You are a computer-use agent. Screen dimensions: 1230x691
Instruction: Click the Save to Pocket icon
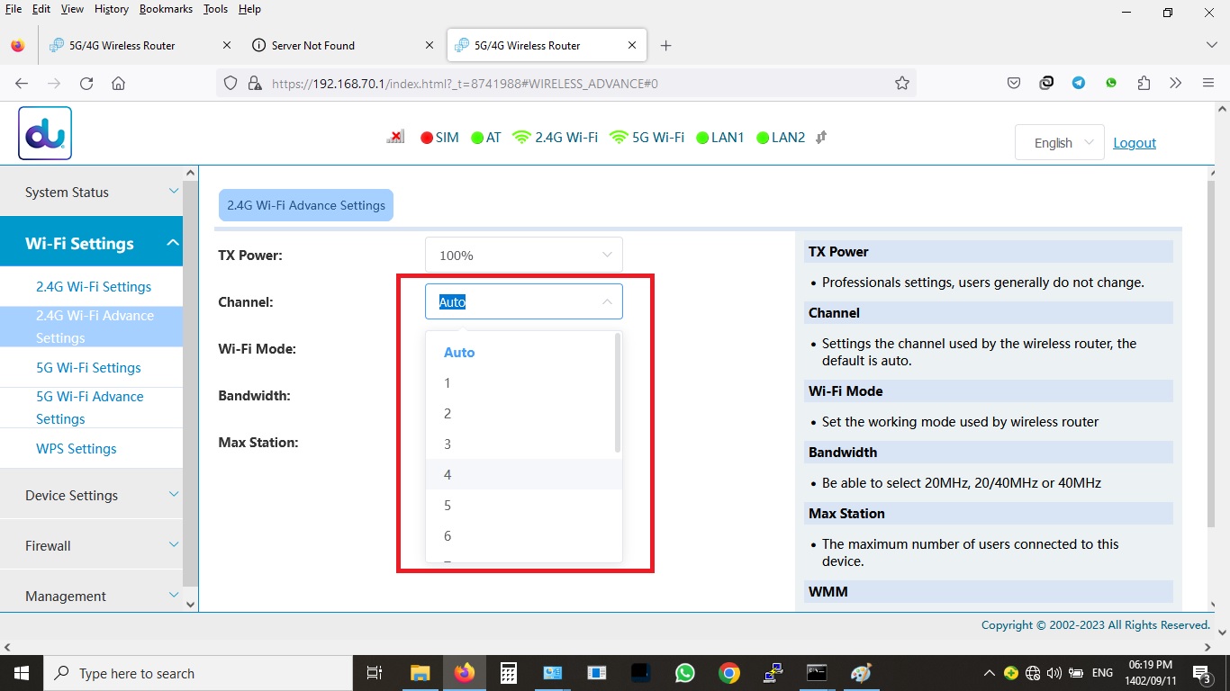pos(1014,84)
